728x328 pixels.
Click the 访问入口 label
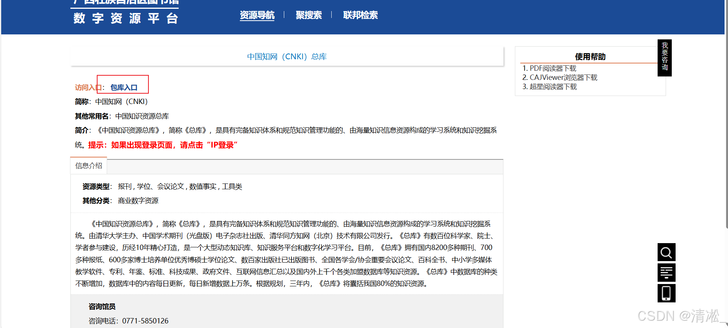(x=88, y=88)
